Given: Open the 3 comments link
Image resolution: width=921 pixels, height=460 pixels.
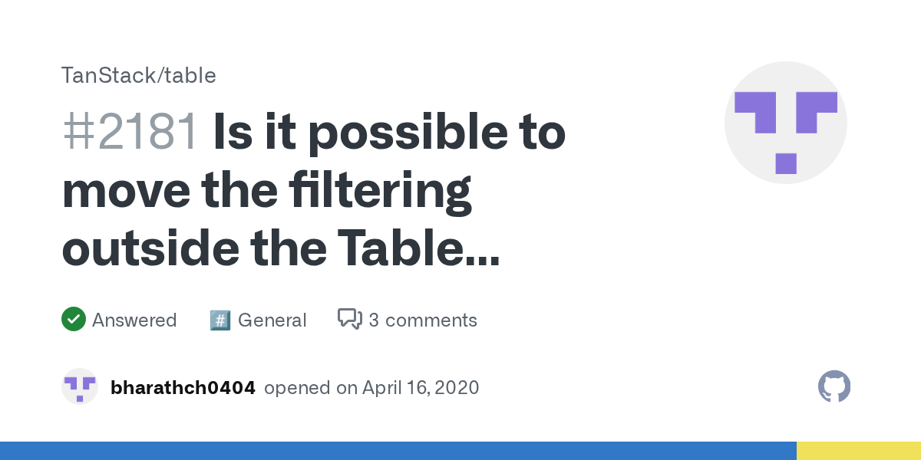Looking at the screenshot, I should click(422, 320).
